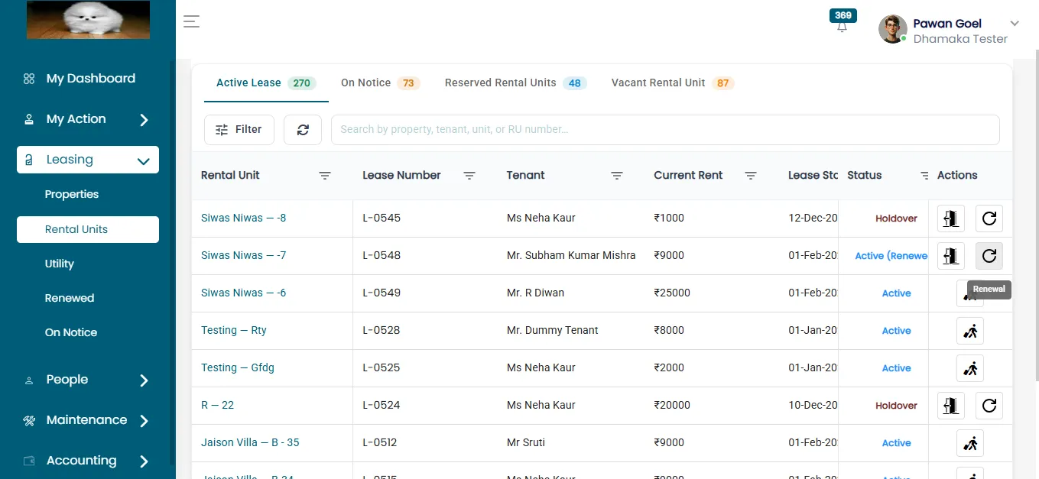Click the door icon for lease L-0545
The image size is (1039, 479).
[951, 218]
